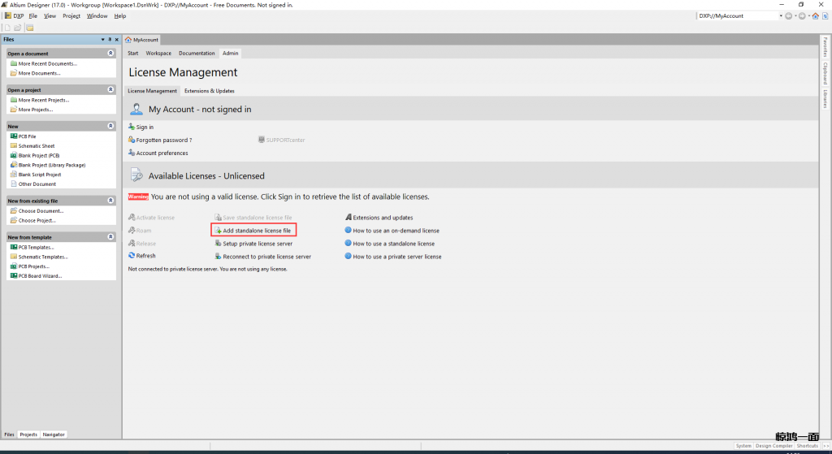Pin the Files panel using the pushpin icon

pos(110,39)
